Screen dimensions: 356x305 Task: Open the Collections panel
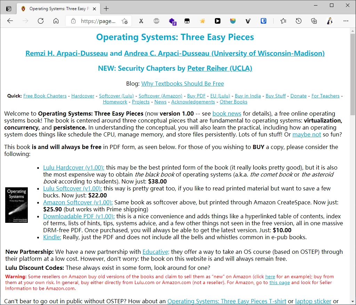(314, 21)
